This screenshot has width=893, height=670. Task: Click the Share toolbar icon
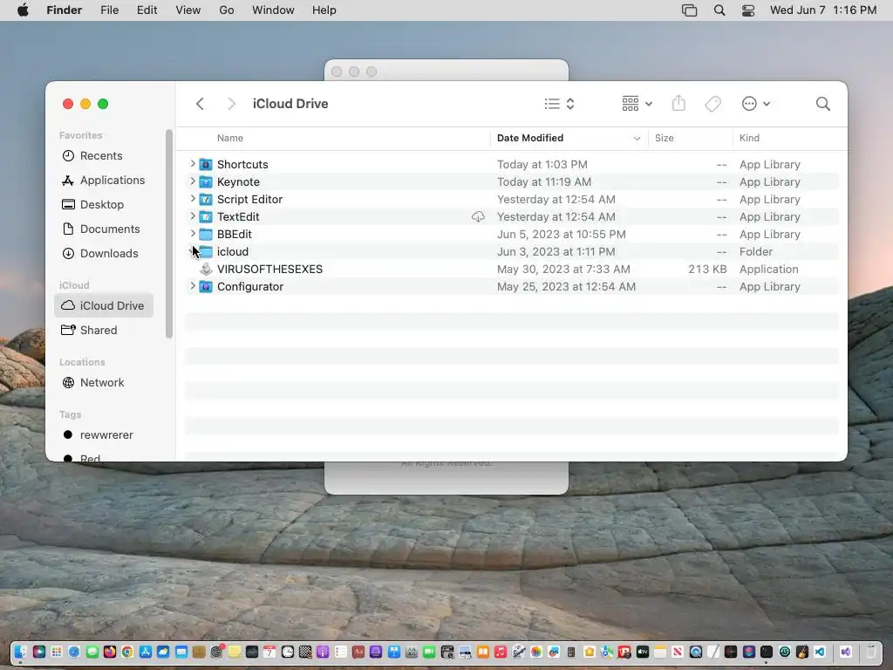click(678, 103)
